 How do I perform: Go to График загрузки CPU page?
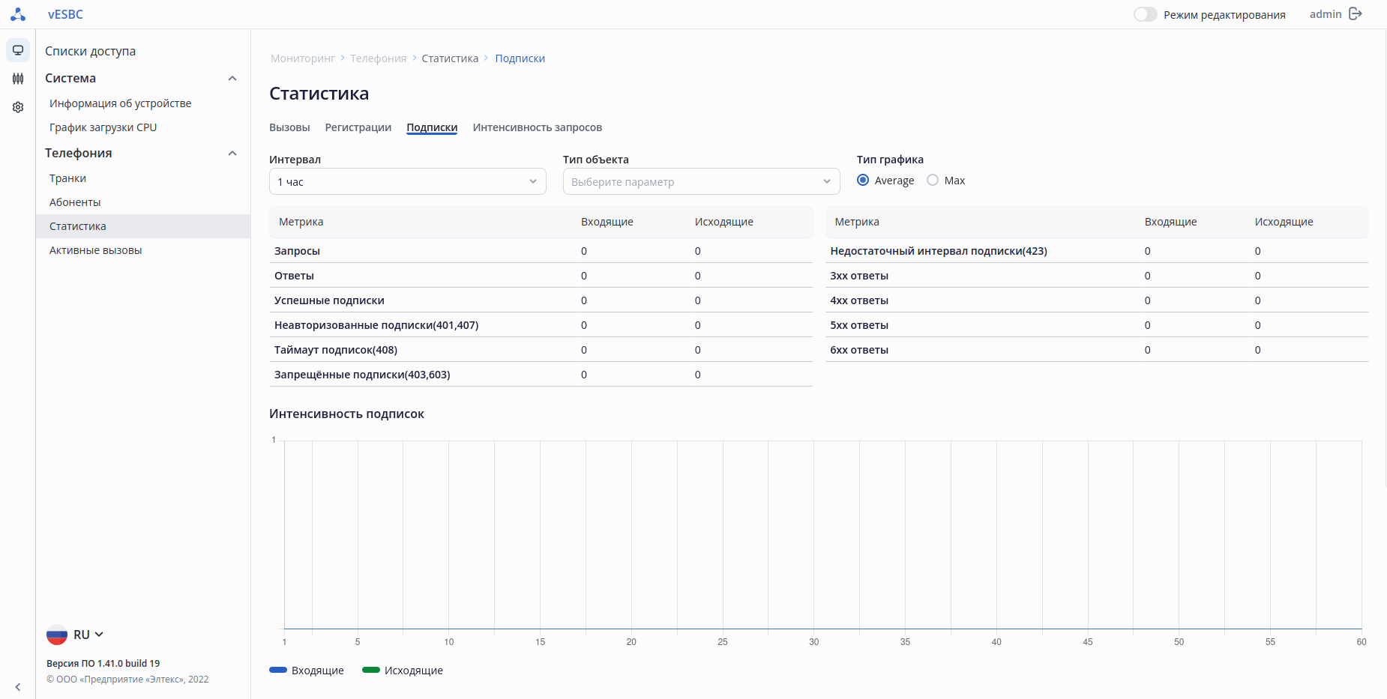click(103, 127)
